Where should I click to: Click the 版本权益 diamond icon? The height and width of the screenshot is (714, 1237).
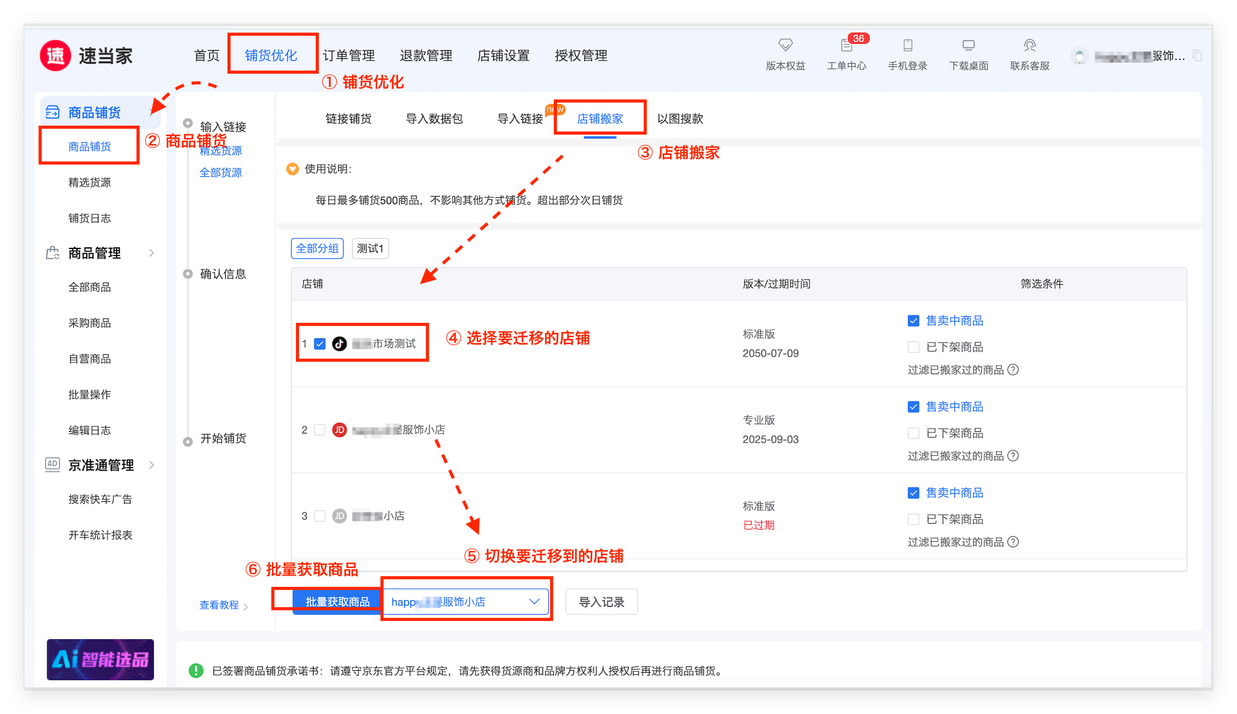tap(785, 45)
